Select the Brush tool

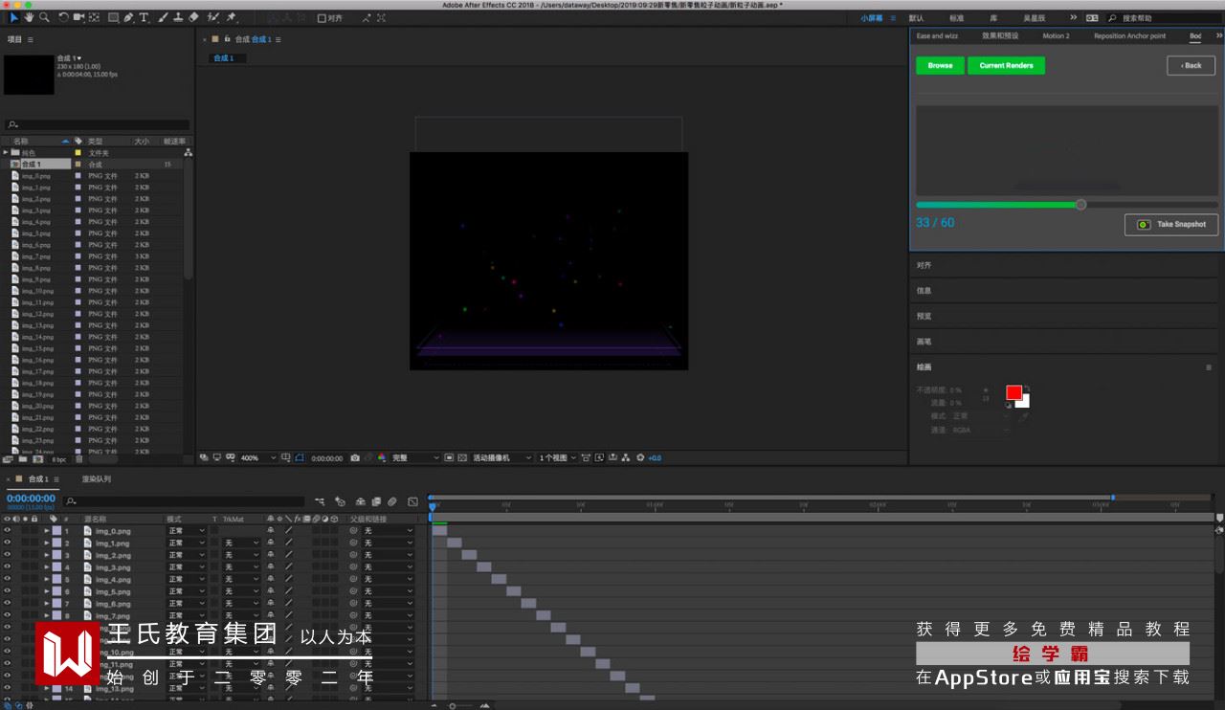click(164, 17)
